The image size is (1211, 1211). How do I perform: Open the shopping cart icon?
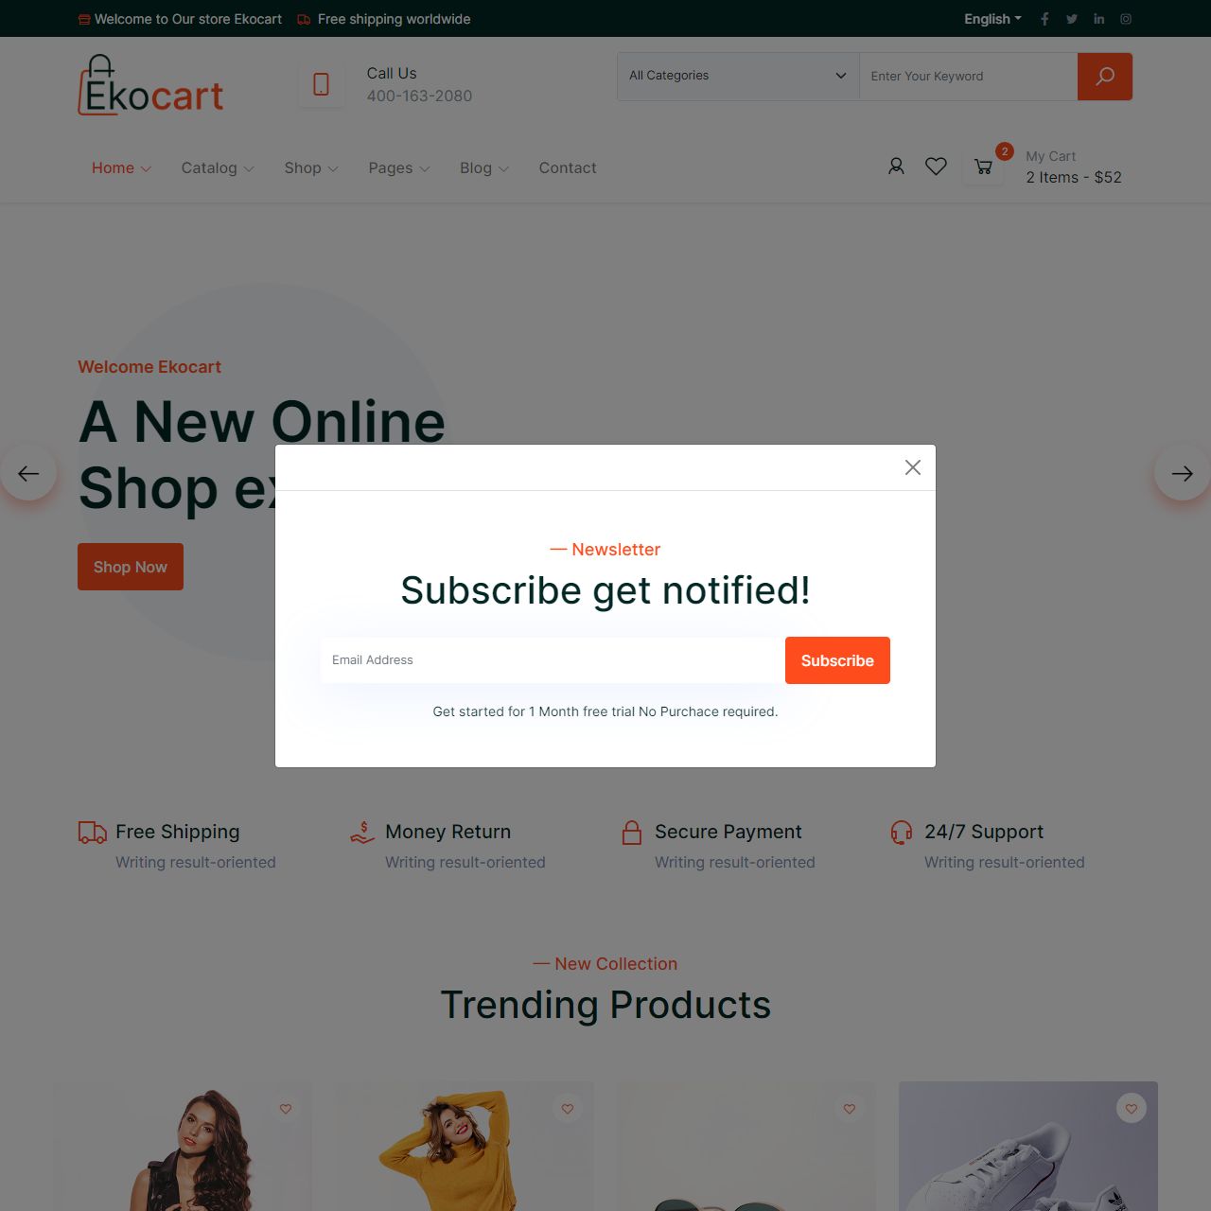click(983, 167)
